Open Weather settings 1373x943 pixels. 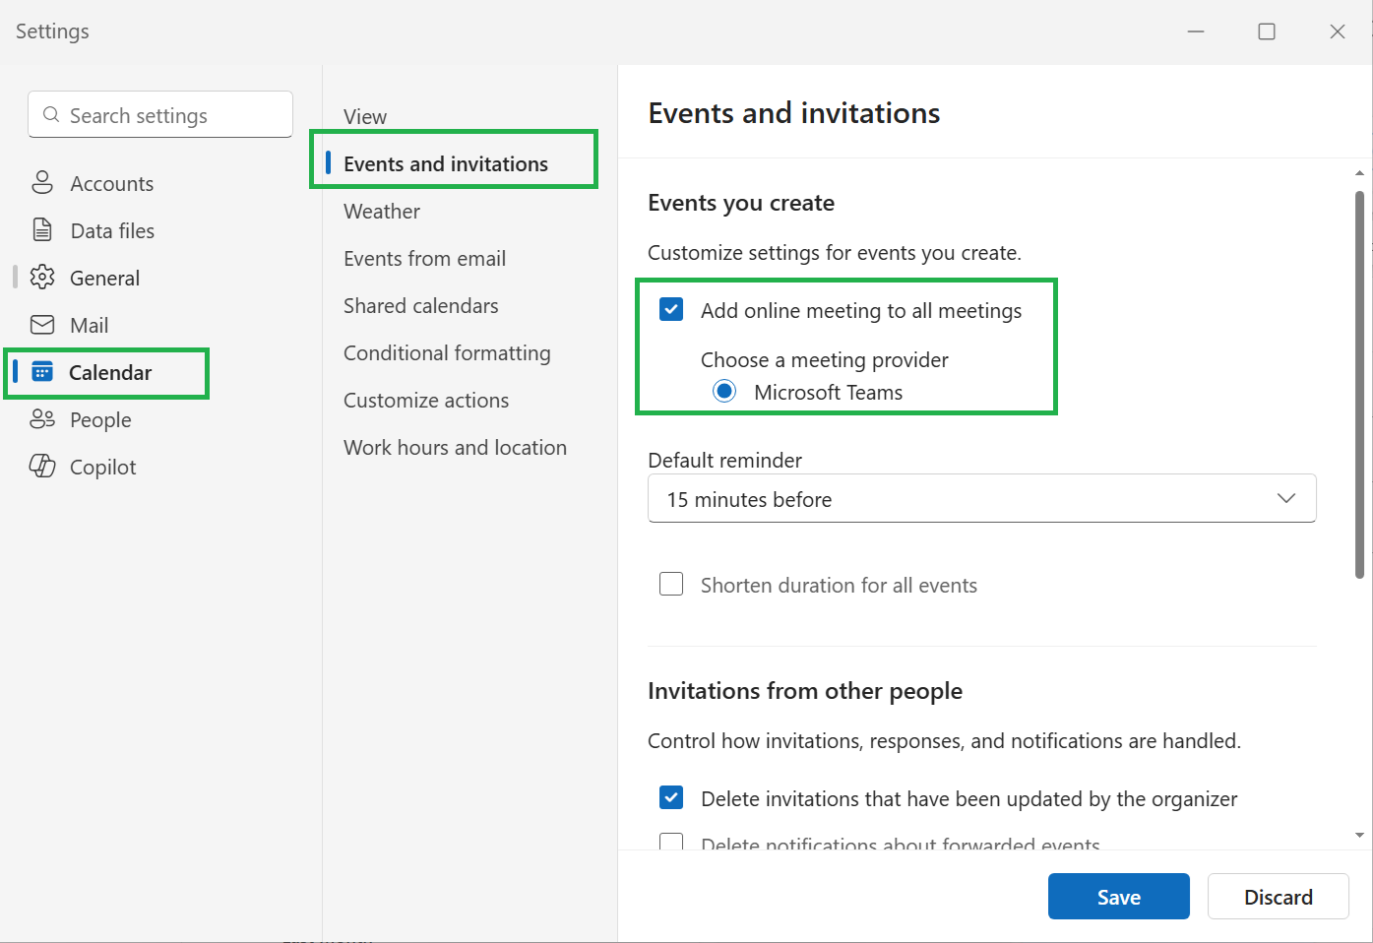click(382, 211)
